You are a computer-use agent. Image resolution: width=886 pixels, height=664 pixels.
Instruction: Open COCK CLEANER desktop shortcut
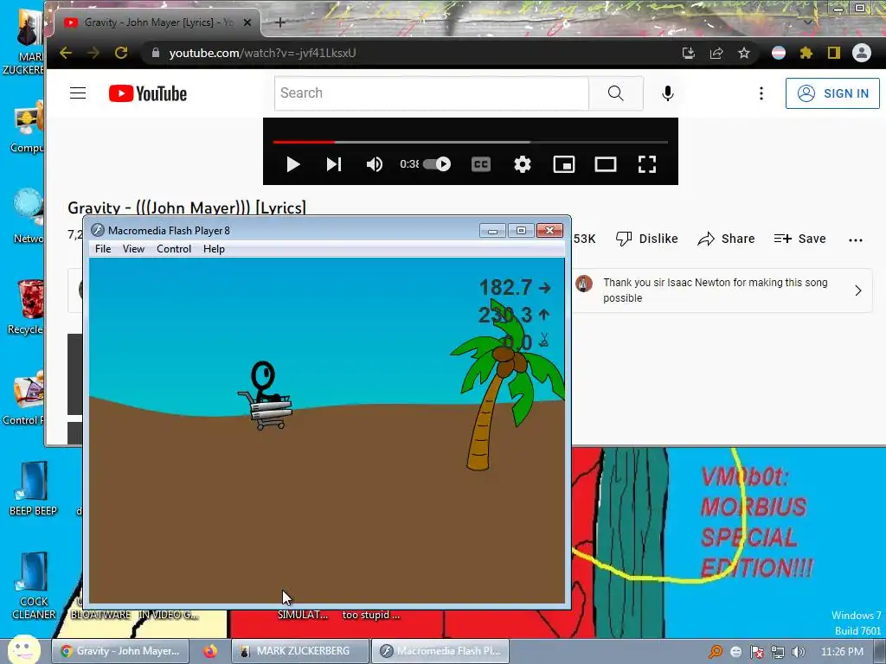pos(33,585)
